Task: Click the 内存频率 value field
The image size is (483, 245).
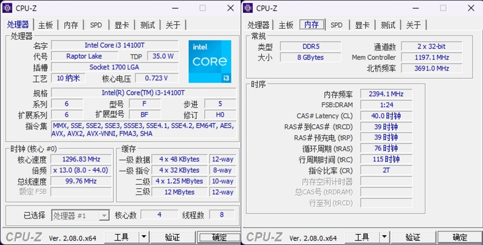Action: pyautogui.click(x=386, y=94)
